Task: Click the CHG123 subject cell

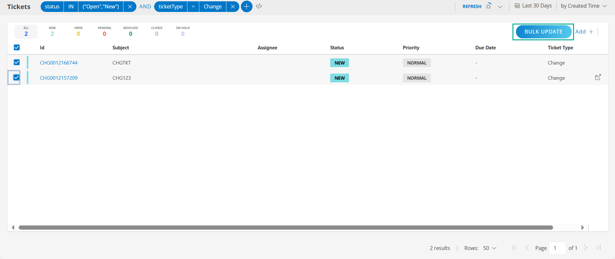Action: pos(122,78)
